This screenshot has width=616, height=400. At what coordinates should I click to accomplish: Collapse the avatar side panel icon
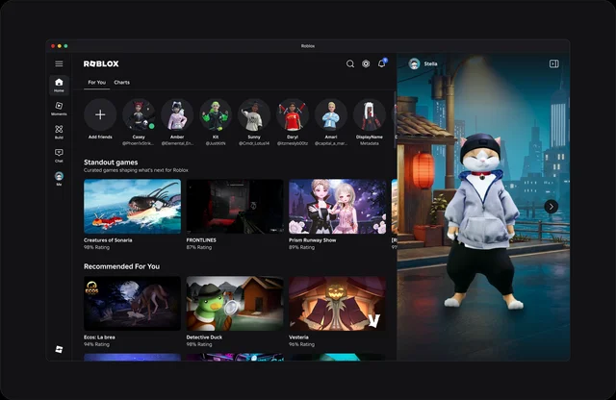(554, 63)
